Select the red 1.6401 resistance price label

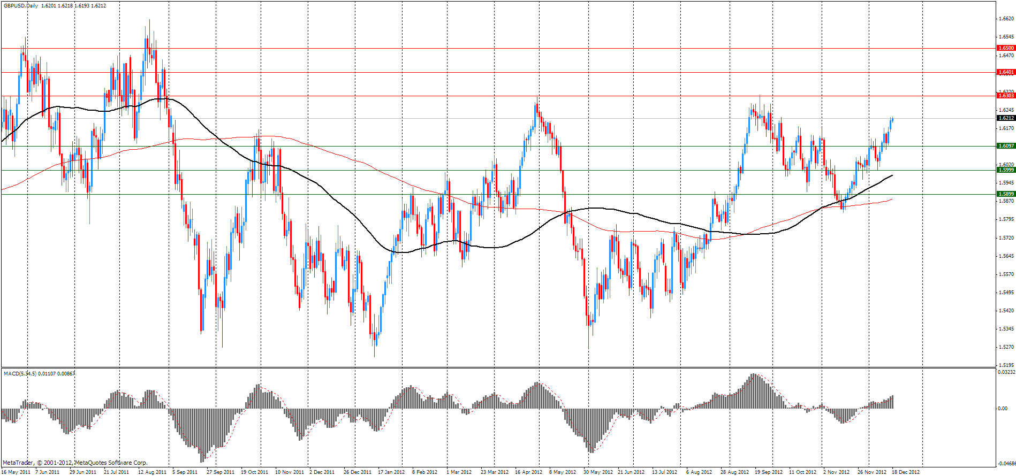(1006, 72)
